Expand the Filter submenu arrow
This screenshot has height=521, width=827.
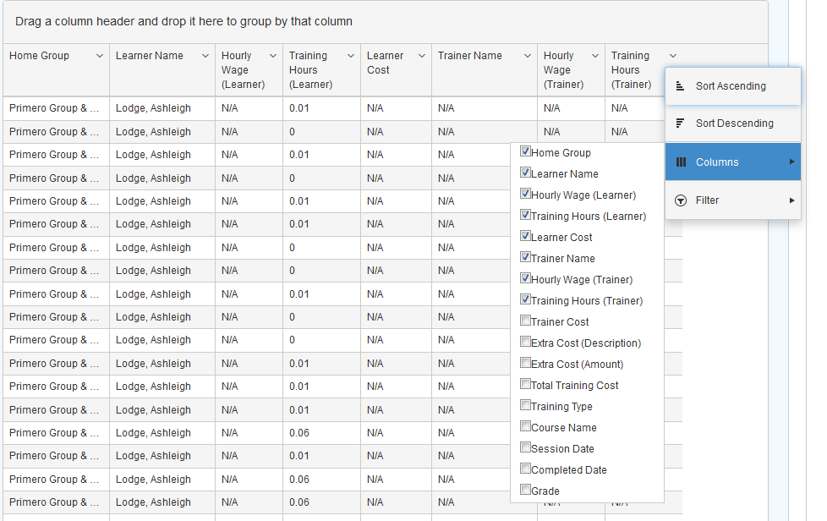coord(791,200)
